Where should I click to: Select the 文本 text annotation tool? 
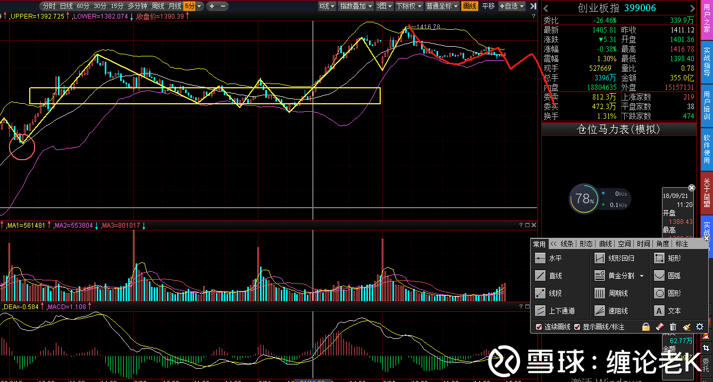667,311
